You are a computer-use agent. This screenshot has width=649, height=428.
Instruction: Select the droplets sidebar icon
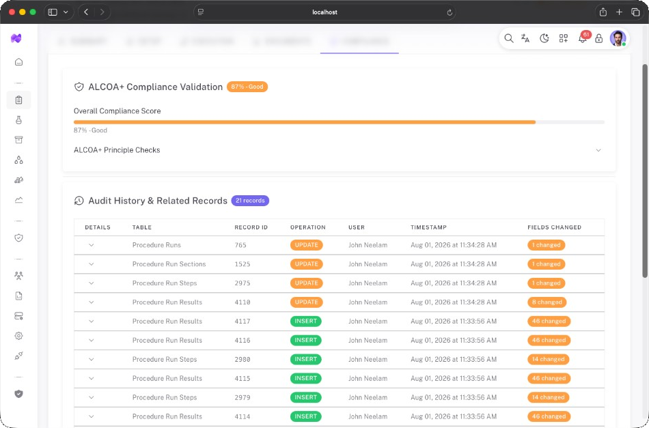pos(18,160)
